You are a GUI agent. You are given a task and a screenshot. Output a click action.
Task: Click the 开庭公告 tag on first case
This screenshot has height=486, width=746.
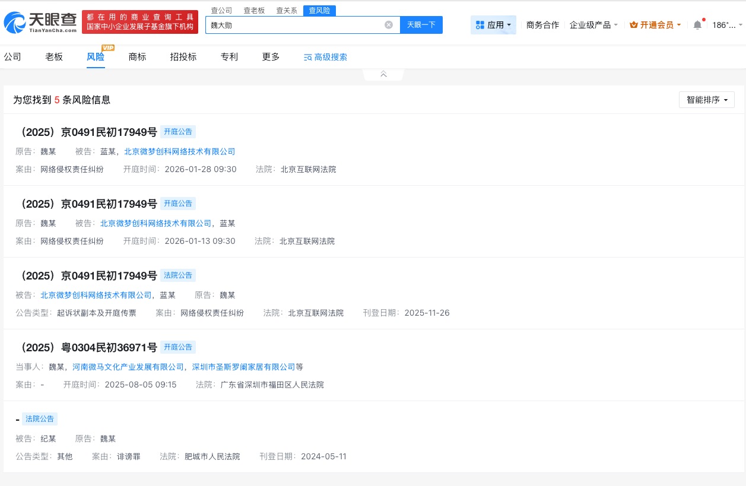[x=178, y=132]
